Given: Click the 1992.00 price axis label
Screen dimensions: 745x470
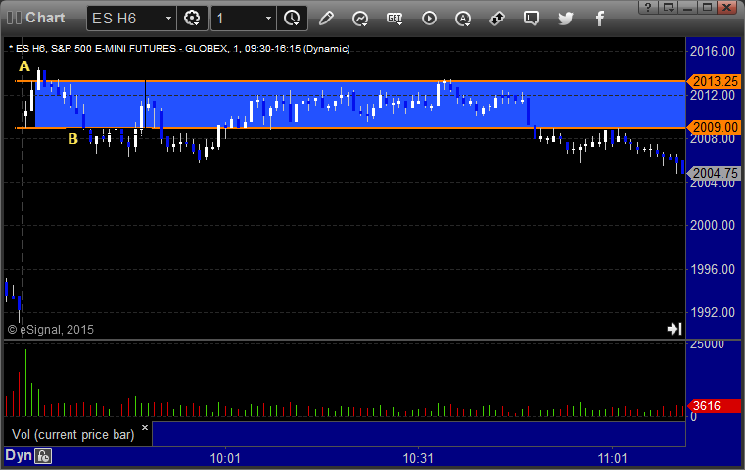Looking at the screenshot, I should pos(713,312).
